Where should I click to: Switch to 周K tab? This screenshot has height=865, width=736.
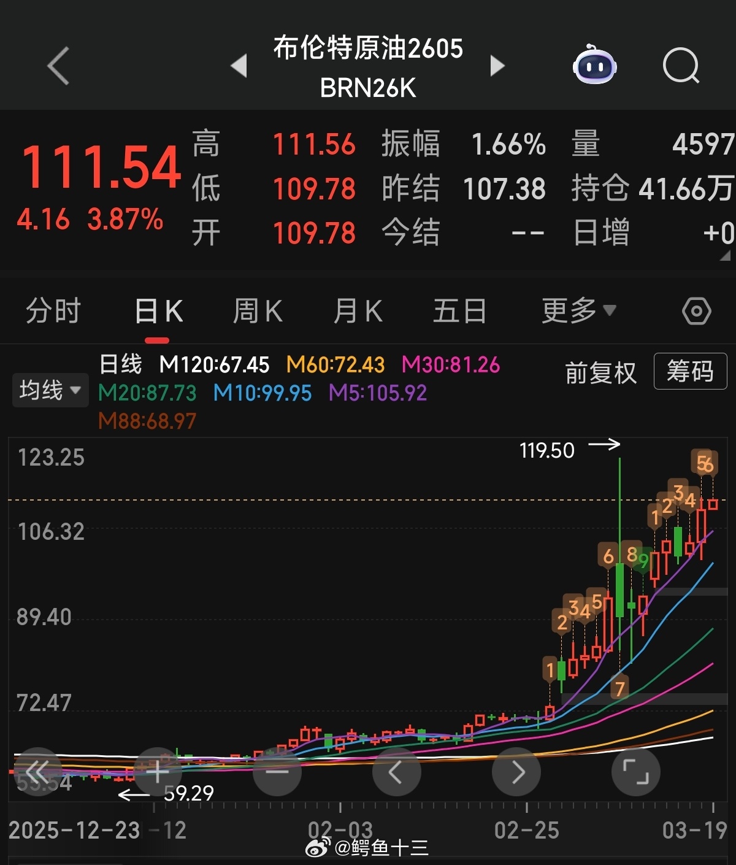click(x=258, y=311)
